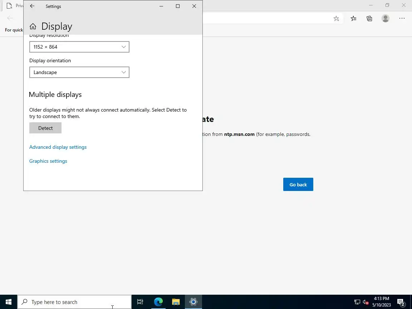Go back in the Settings window
Screen dimensions: 412x309
(x=32, y=6)
